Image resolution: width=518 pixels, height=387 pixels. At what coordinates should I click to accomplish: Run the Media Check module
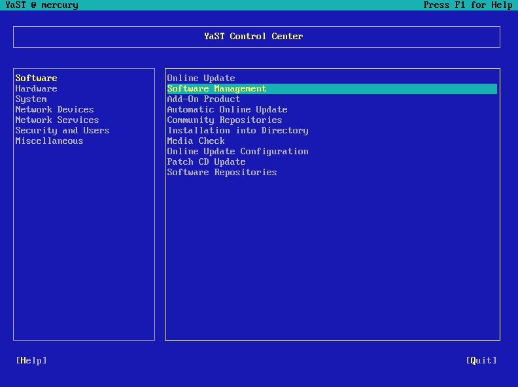196,141
